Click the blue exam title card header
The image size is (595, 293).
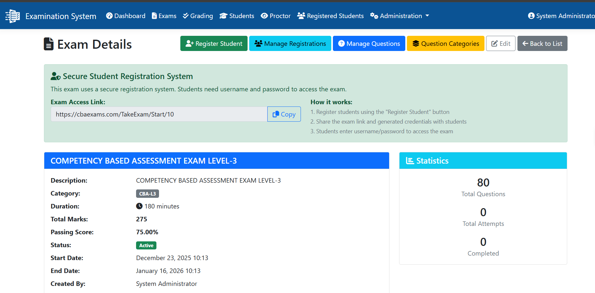pyautogui.click(x=217, y=161)
